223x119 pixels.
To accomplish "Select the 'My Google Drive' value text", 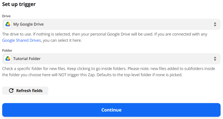I will (28, 24).
